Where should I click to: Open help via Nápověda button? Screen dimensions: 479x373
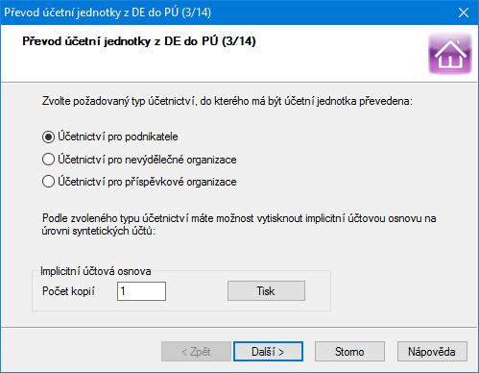pos(432,352)
